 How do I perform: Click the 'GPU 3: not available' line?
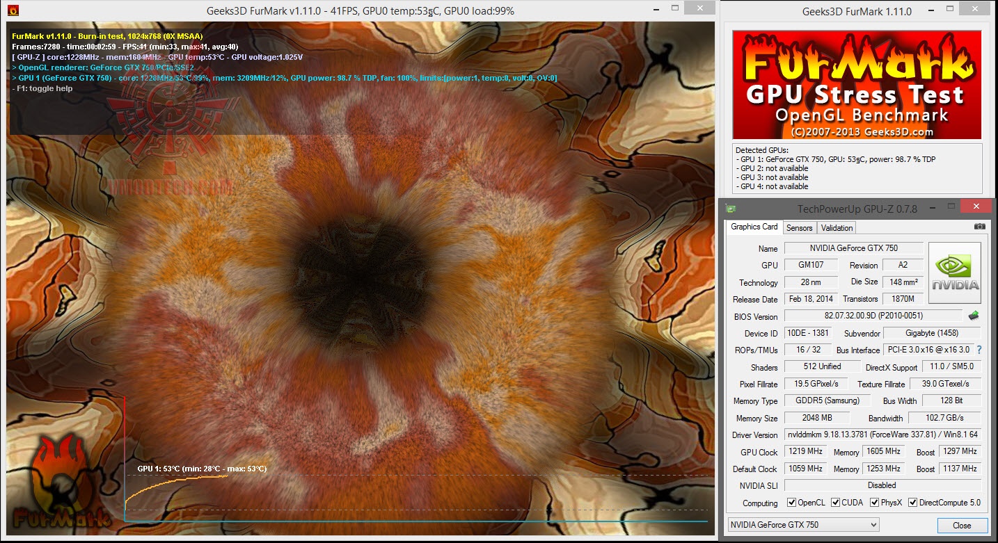pos(774,177)
